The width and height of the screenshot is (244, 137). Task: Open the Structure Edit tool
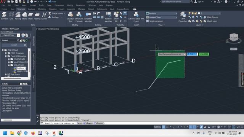(71, 17)
